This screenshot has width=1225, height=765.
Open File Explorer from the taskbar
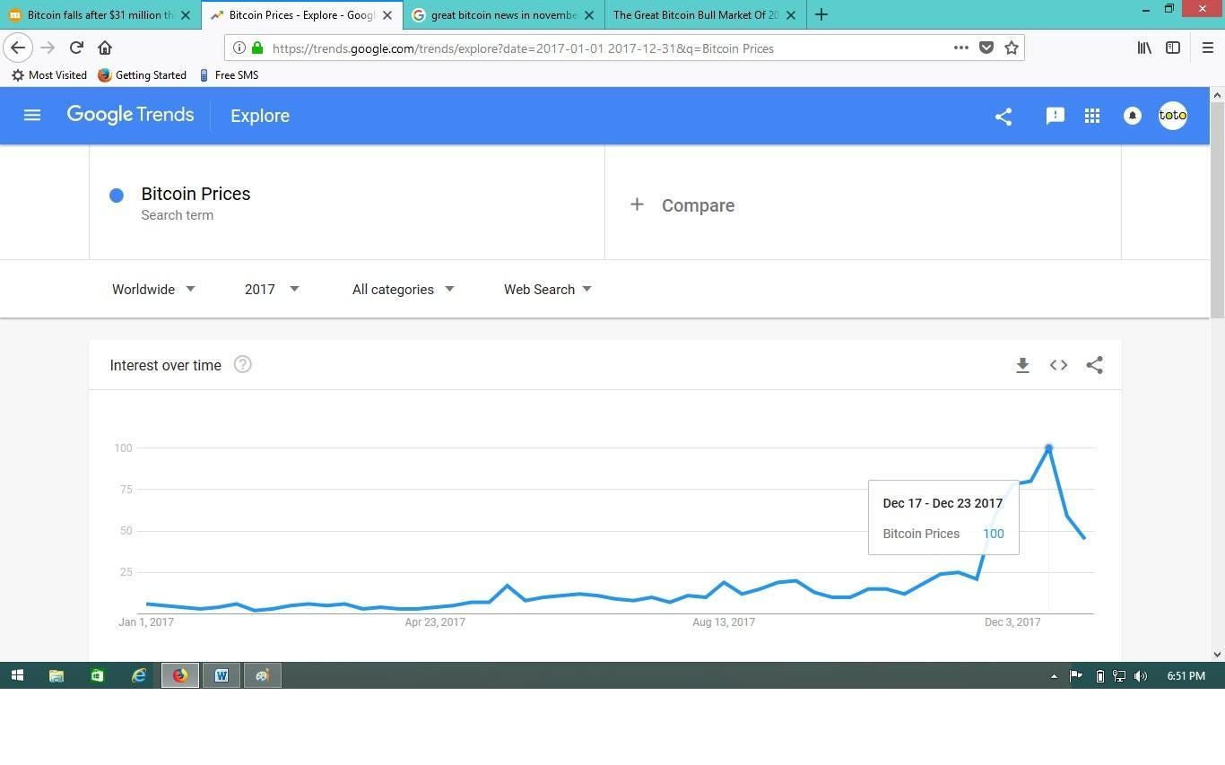coord(56,675)
